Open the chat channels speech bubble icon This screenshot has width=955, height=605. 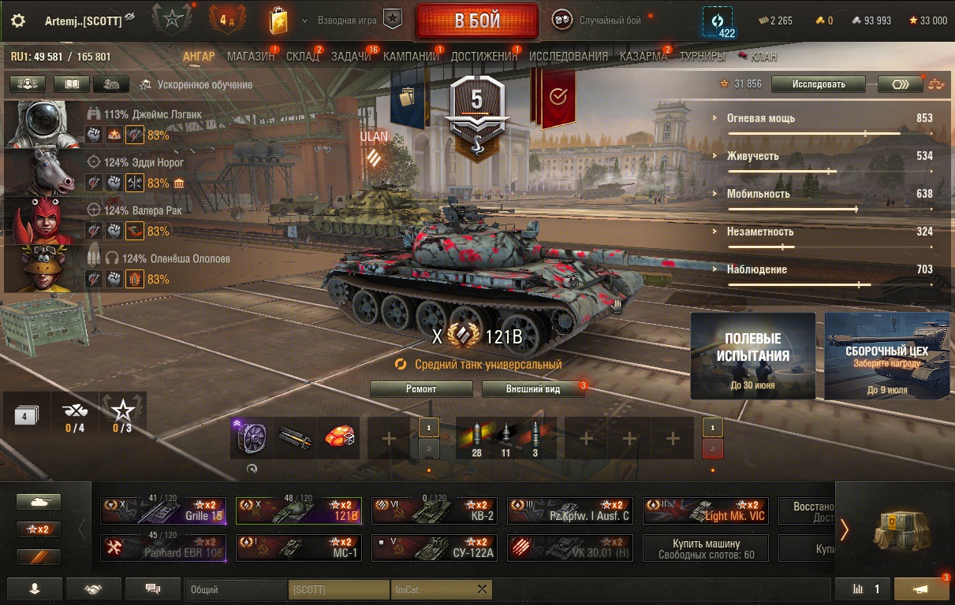point(153,588)
